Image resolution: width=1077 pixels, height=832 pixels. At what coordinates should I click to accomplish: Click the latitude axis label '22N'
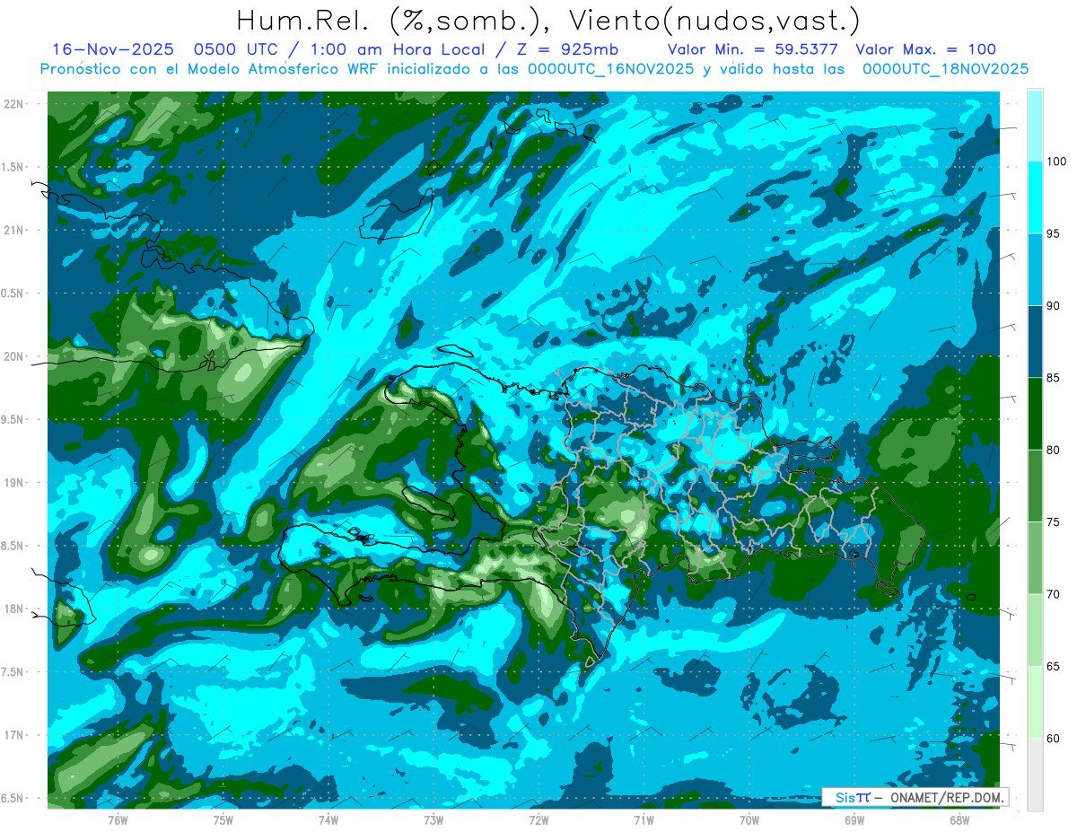13,104
